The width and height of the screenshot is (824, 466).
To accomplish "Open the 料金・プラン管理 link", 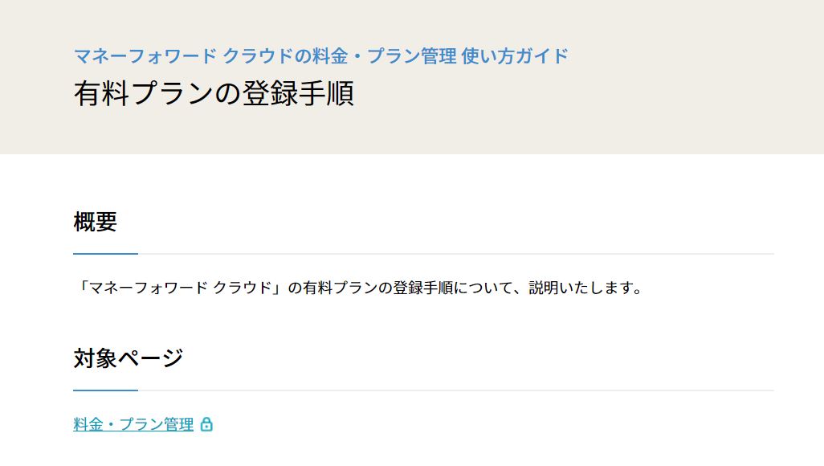I will (x=133, y=424).
